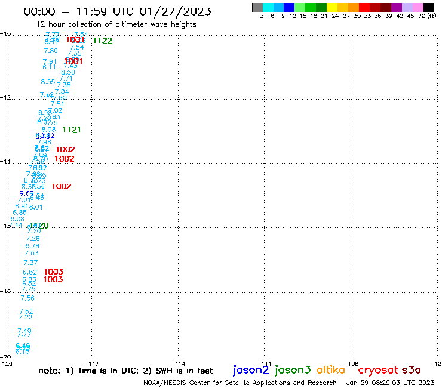Click the light blue 9 ft legend swatch

click(278, 7)
